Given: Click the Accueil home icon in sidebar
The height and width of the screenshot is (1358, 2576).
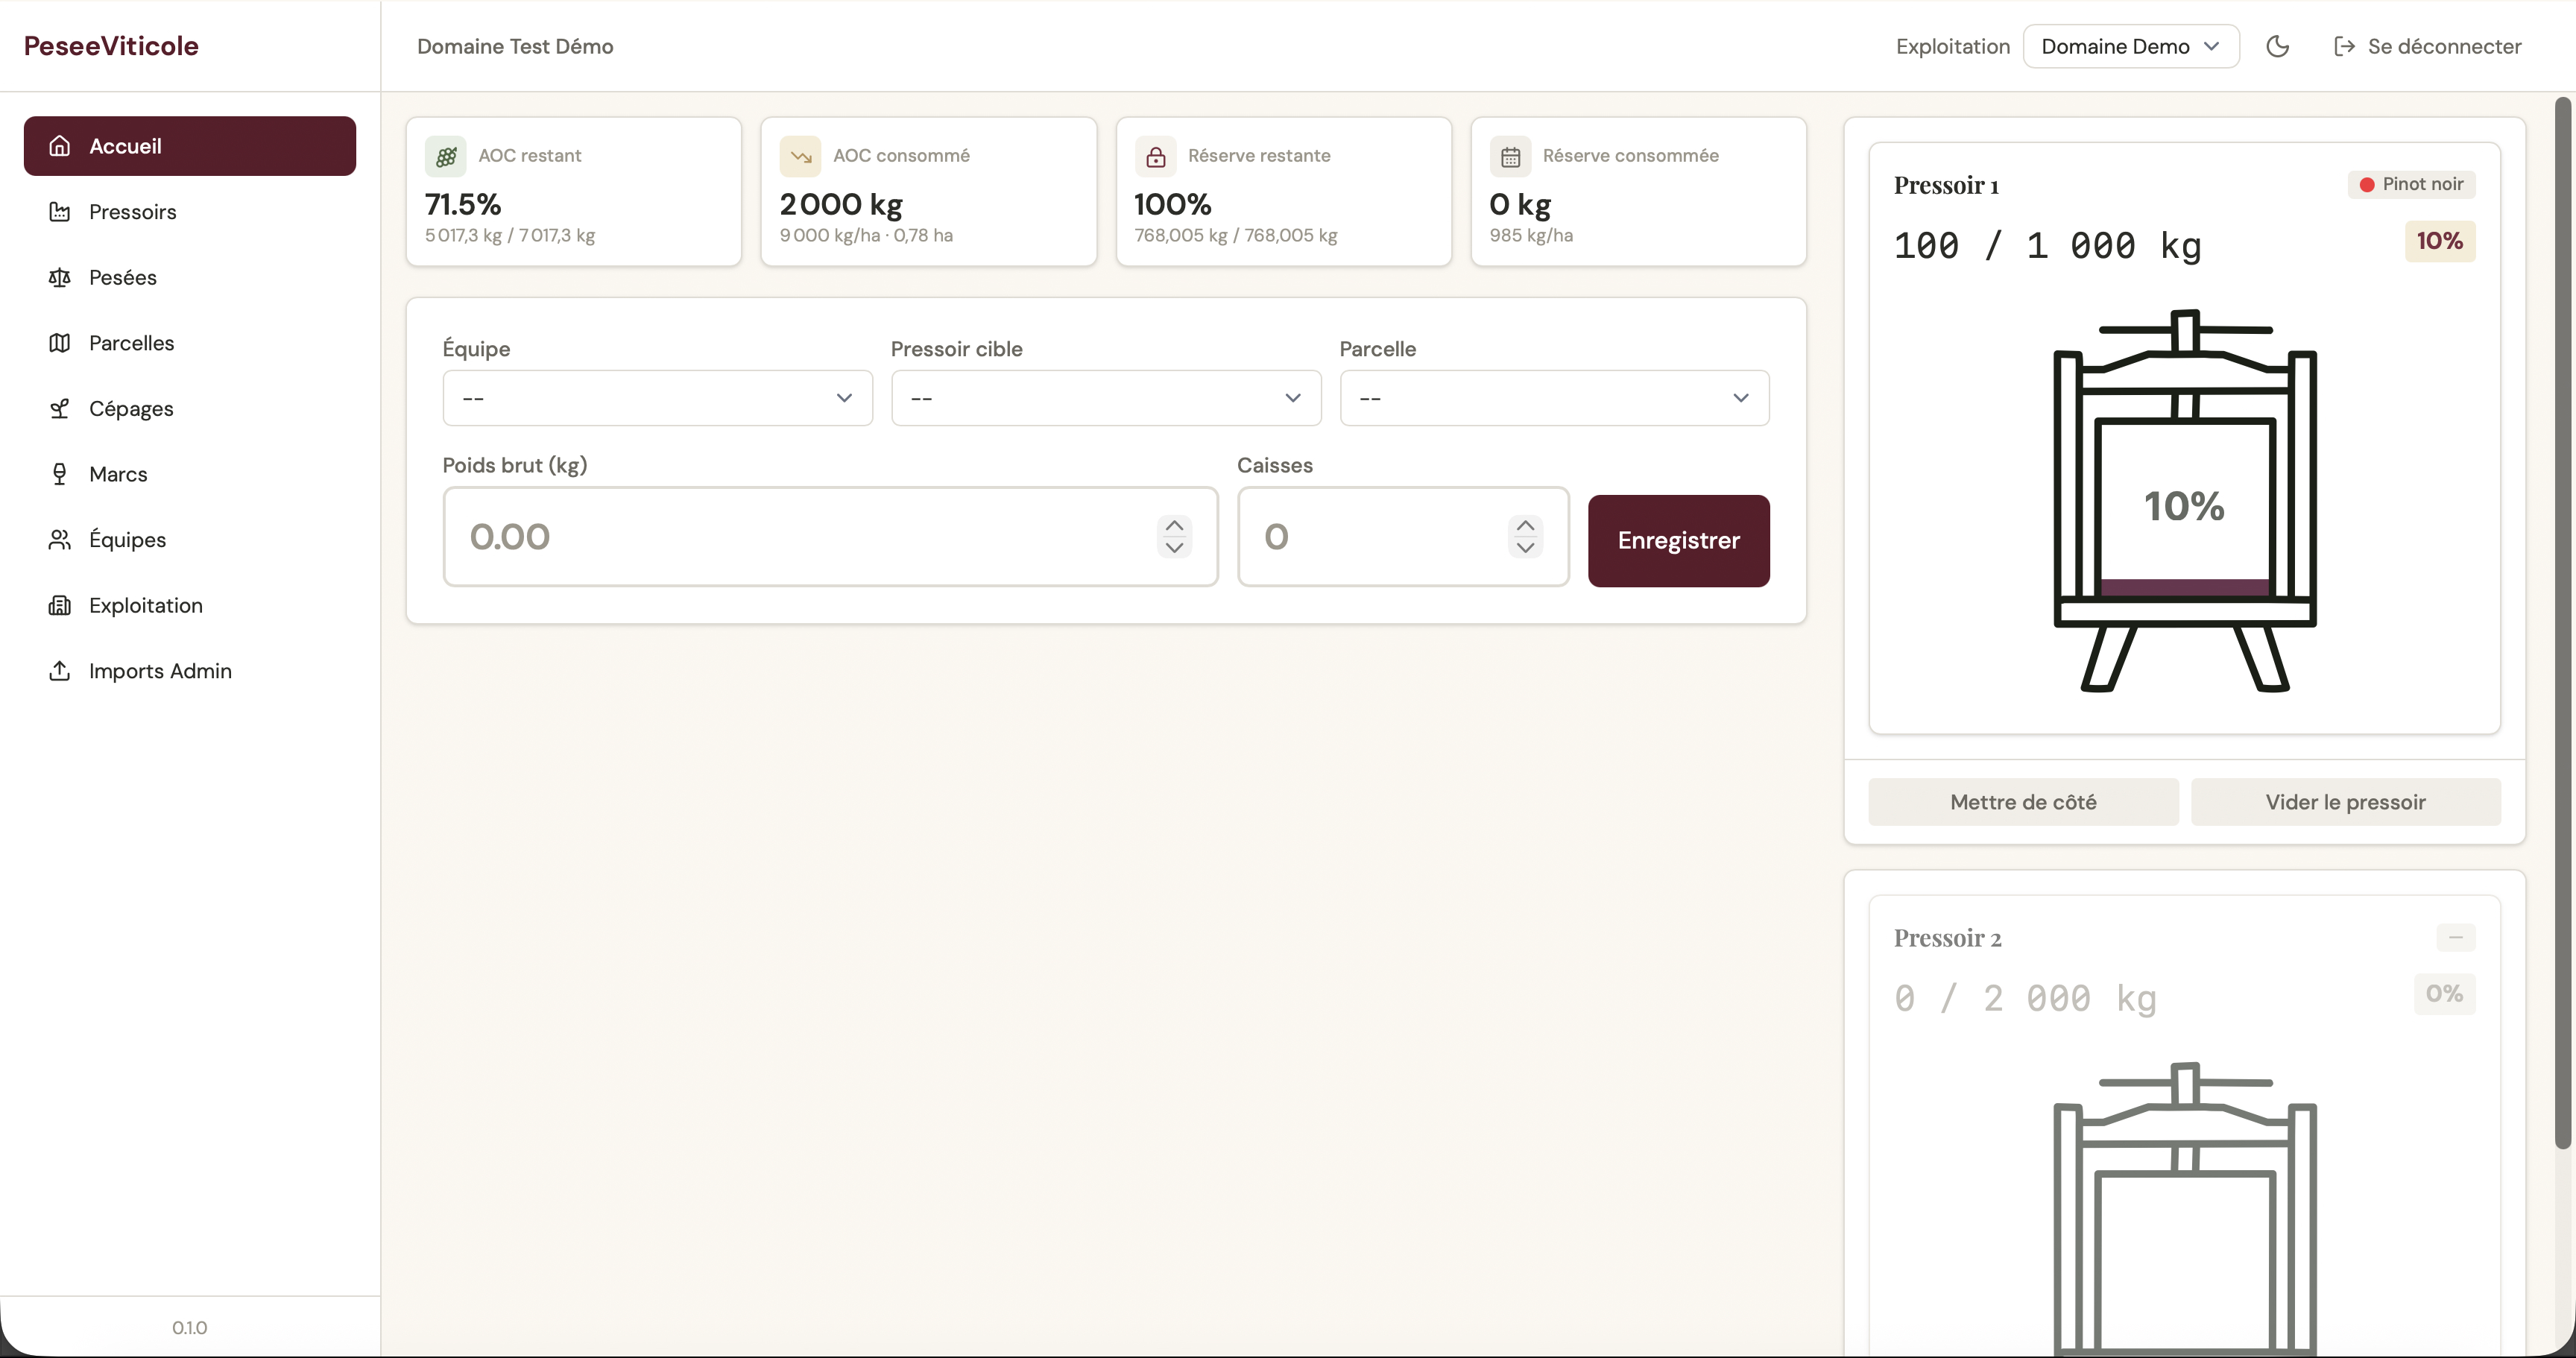Looking at the screenshot, I should [60, 146].
